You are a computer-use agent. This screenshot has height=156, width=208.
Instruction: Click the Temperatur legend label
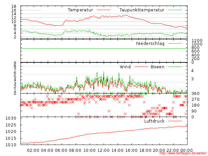[80, 10]
